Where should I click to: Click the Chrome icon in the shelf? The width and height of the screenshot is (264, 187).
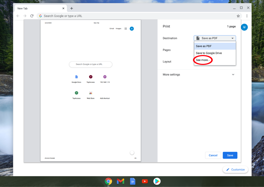tap(108, 181)
